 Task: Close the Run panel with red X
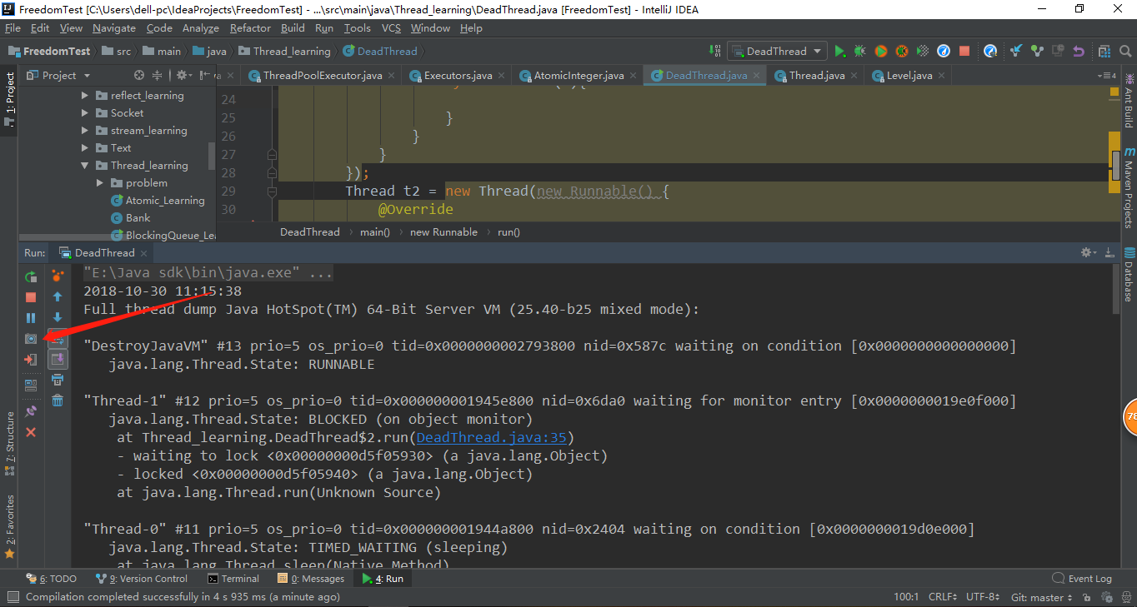(x=31, y=432)
